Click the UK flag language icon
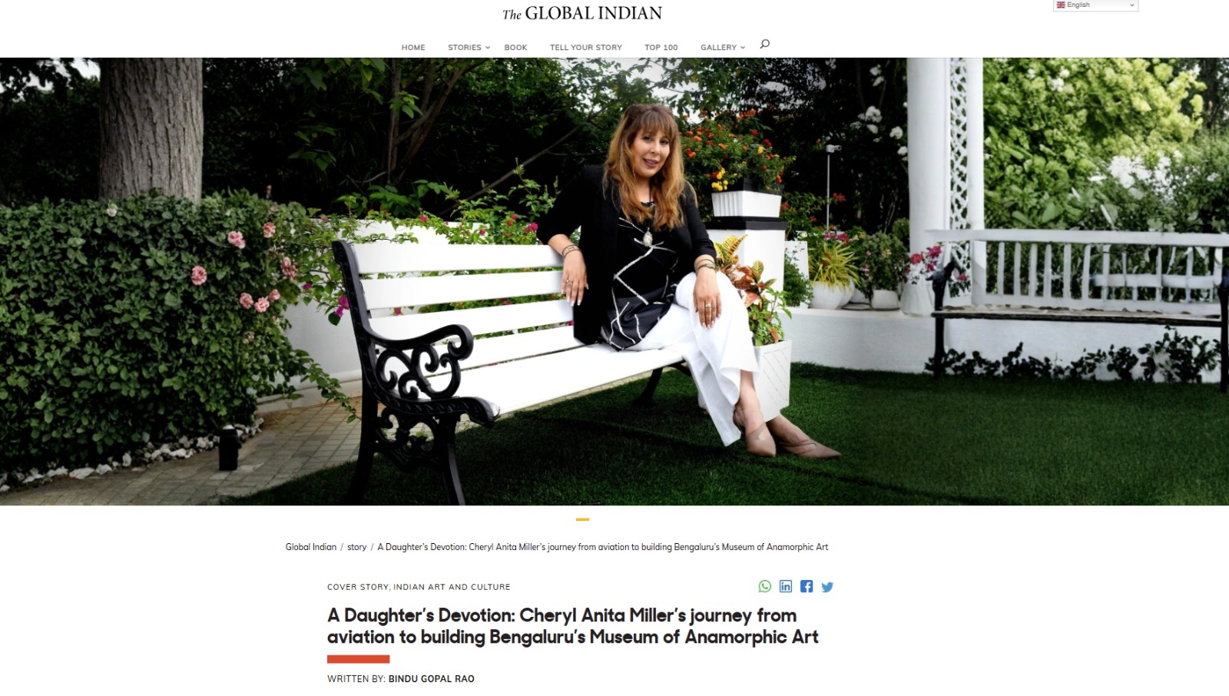Viewport: 1229px width, 696px height. coord(1061,5)
